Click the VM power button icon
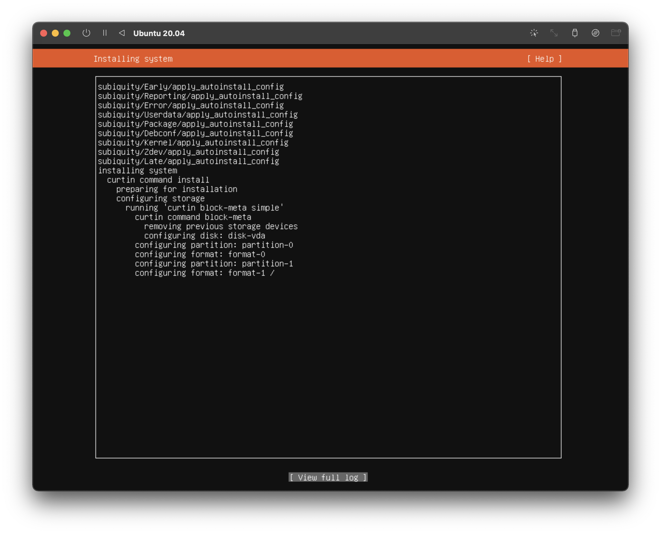Viewport: 661px width, 534px height. (x=86, y=33)
